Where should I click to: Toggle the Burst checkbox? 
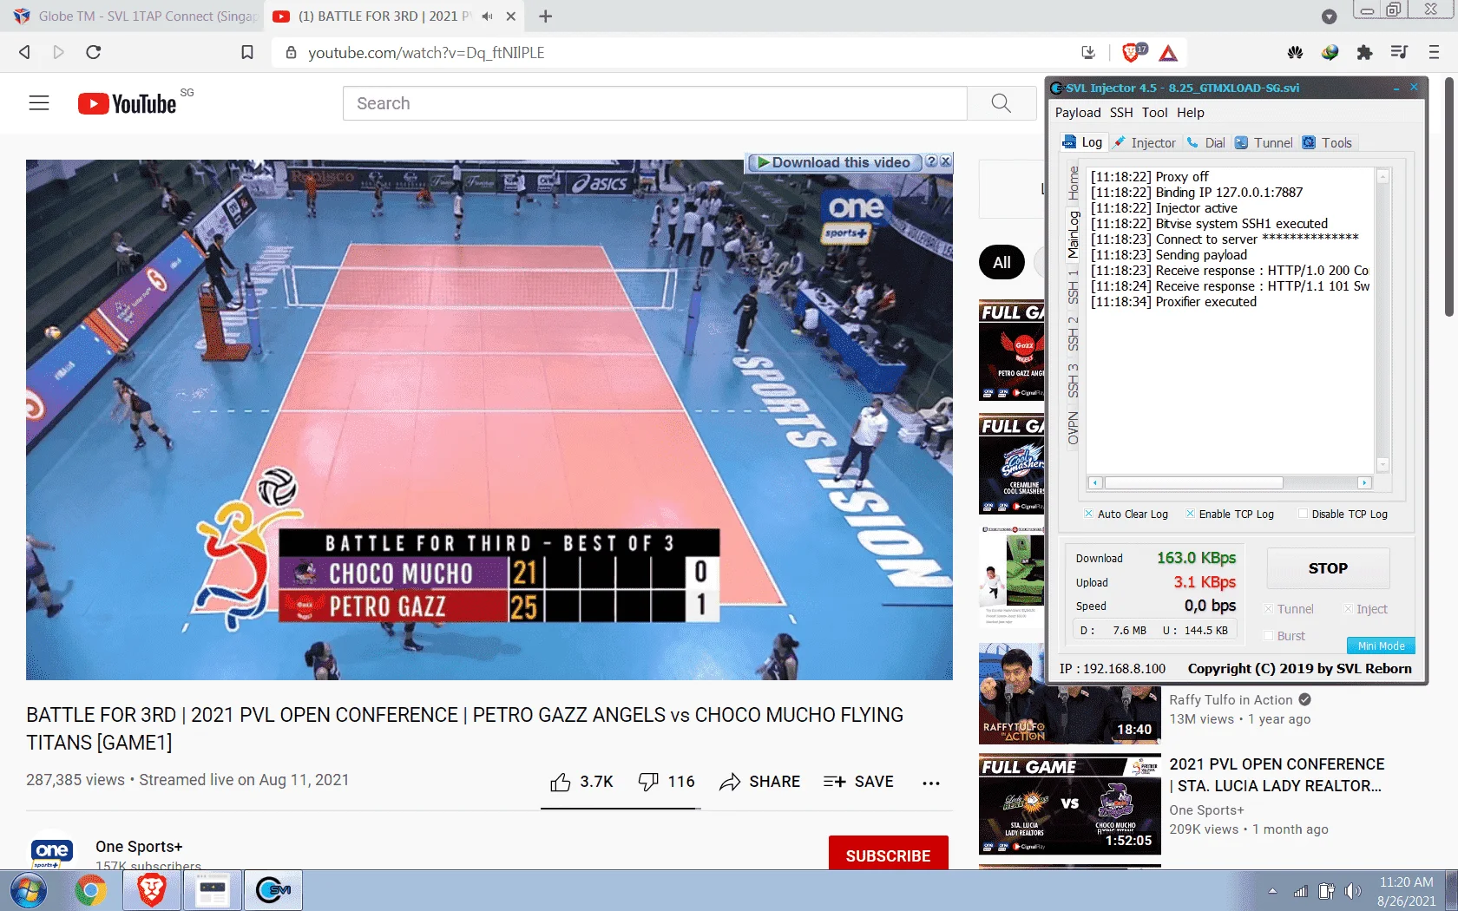coord(1268,636)
